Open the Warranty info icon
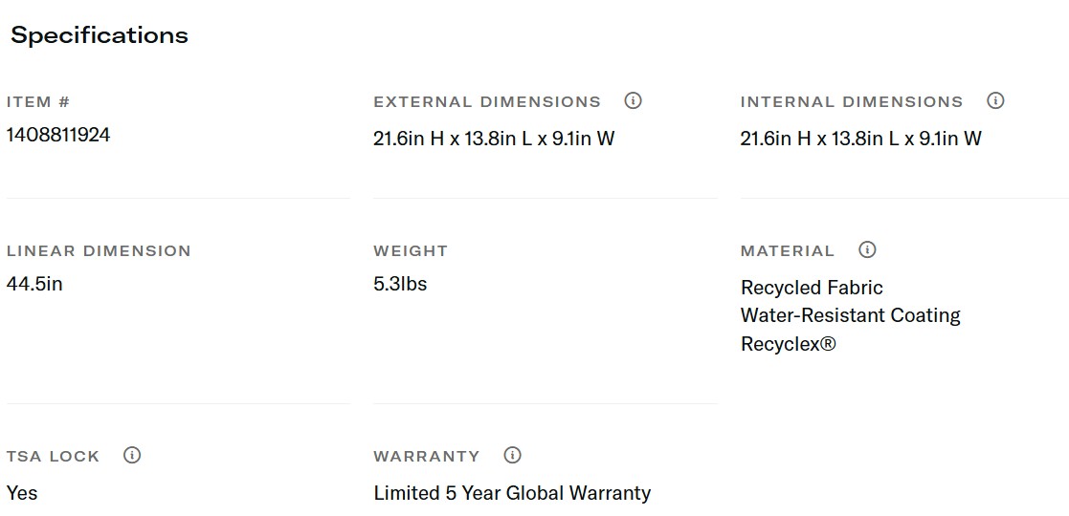 pos(512,455)
